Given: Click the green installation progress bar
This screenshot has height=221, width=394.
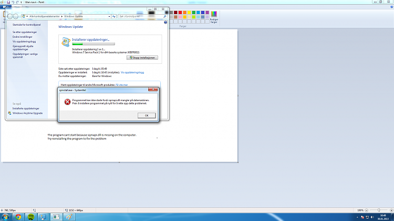Looking at the screenshot, I should point(94,44).
